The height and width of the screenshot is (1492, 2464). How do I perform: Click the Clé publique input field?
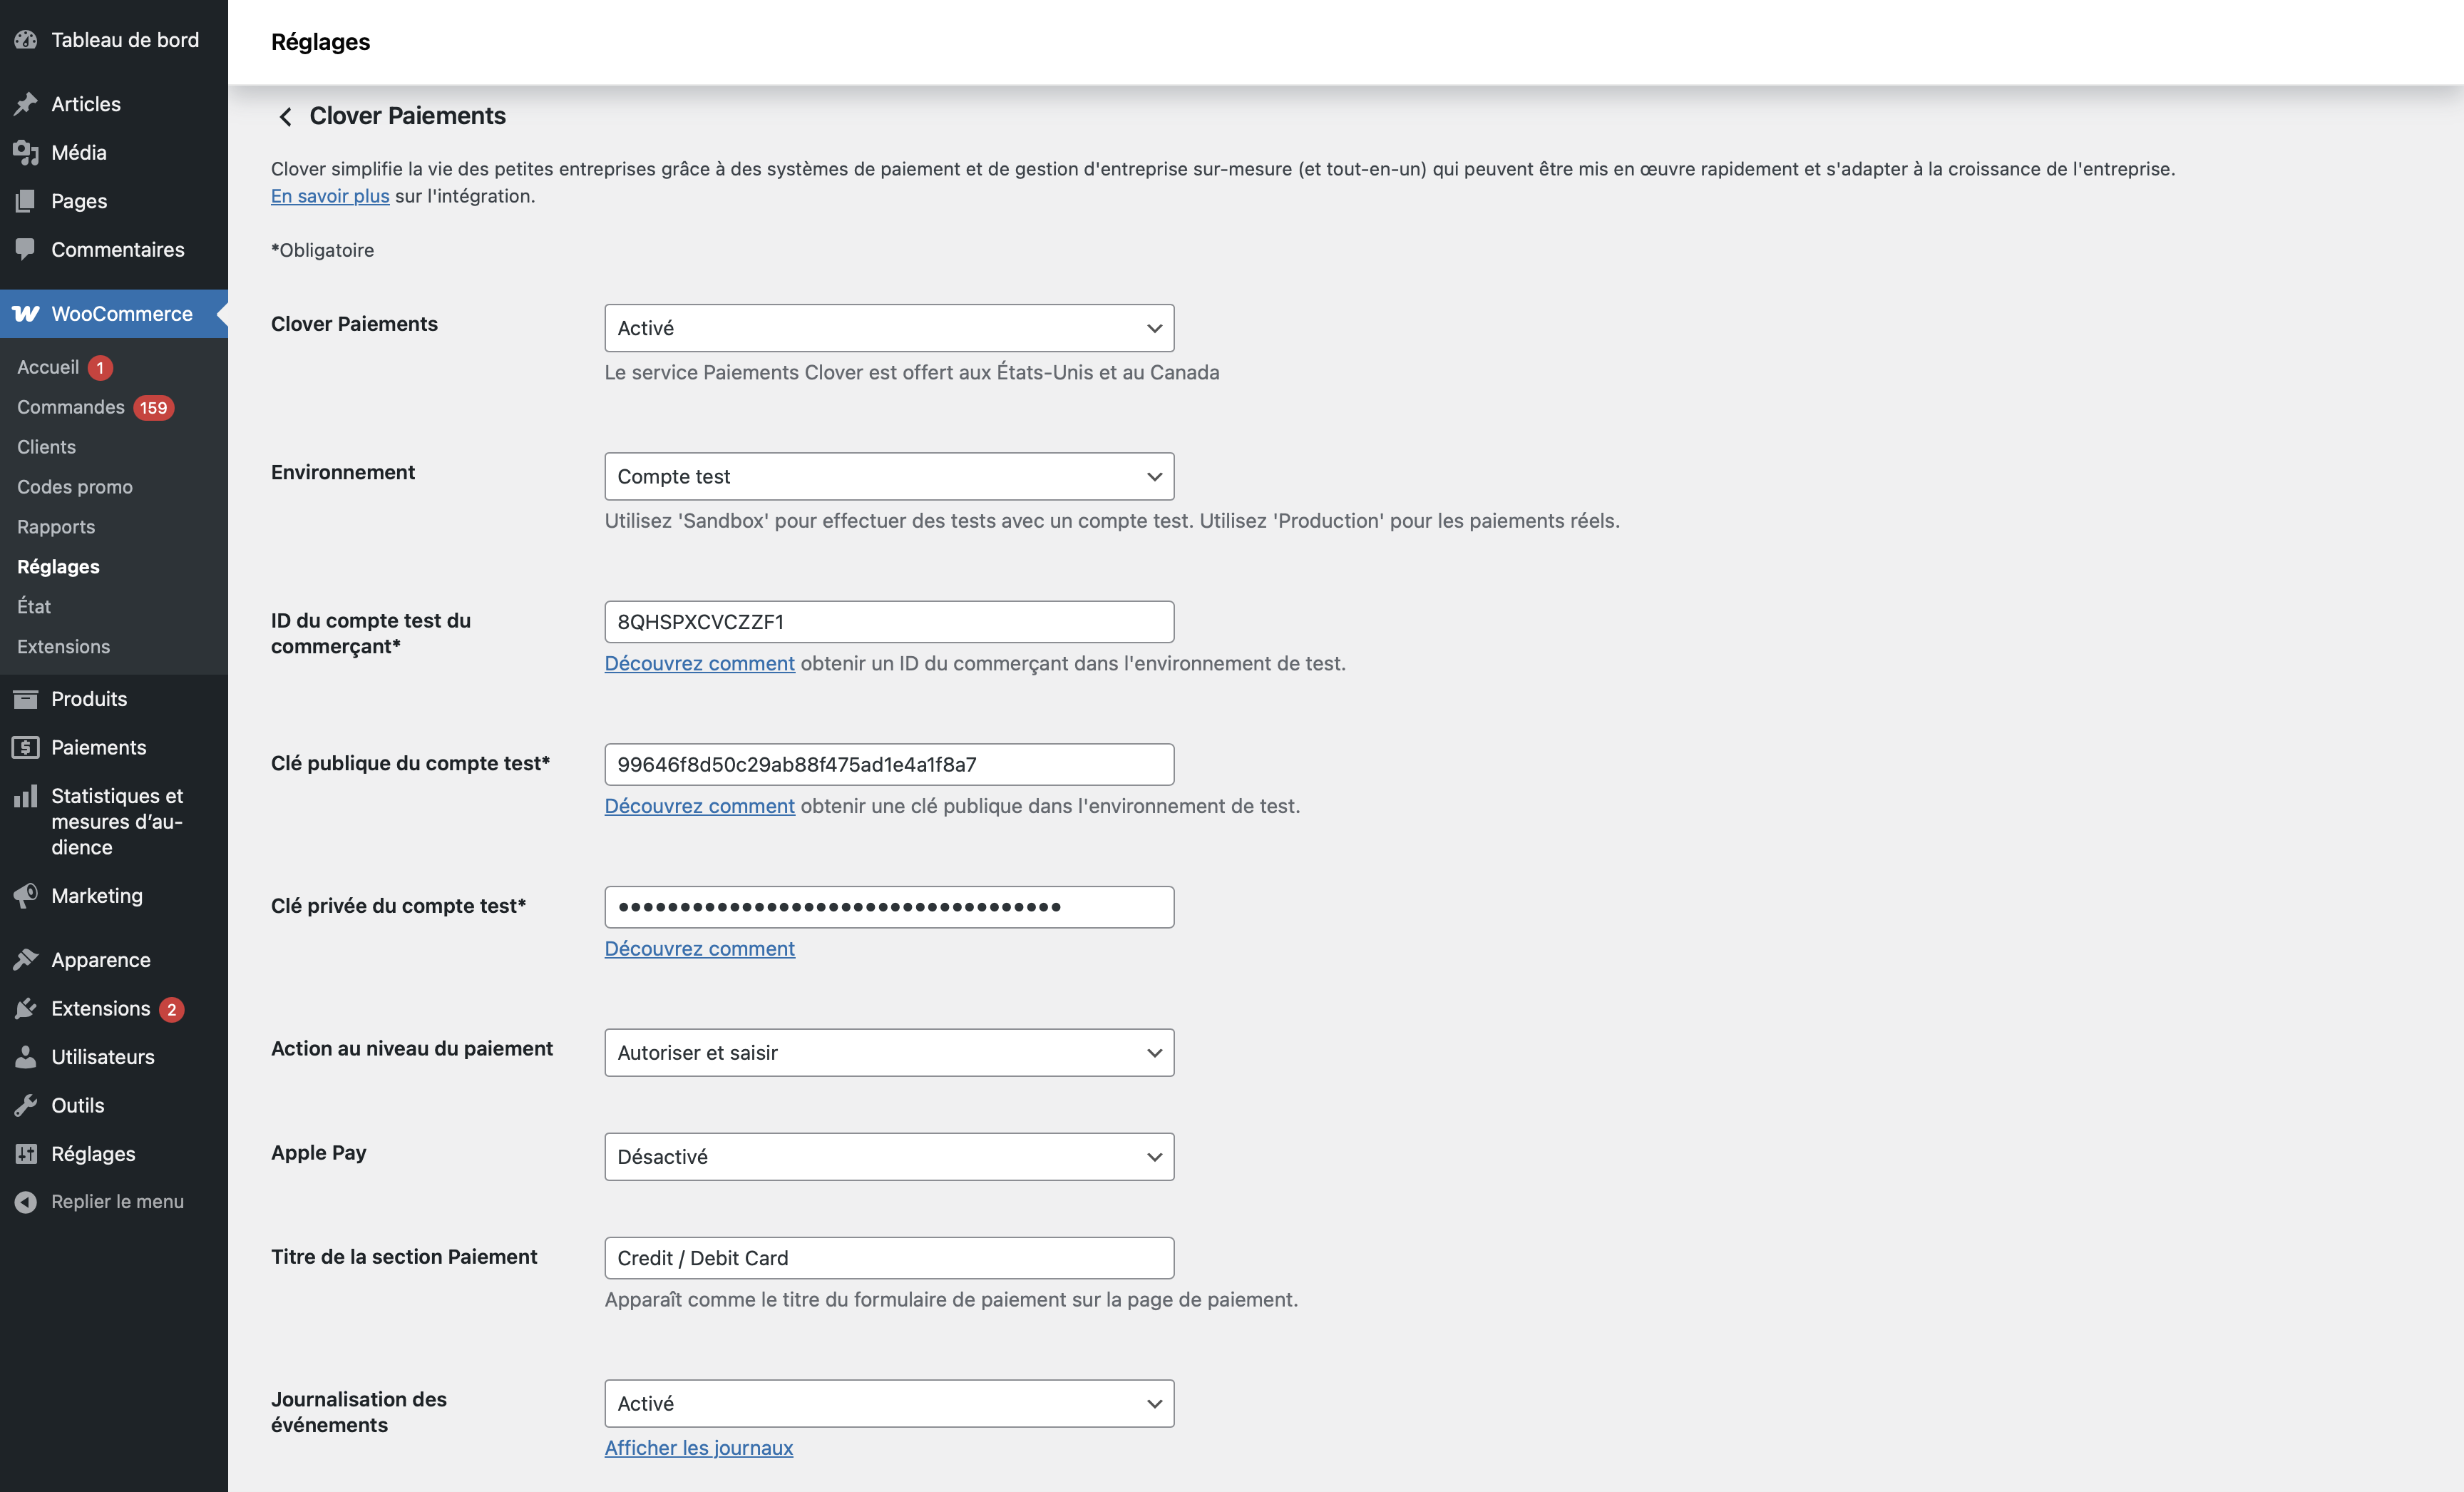pyautogui.click(x=888, y=764)
